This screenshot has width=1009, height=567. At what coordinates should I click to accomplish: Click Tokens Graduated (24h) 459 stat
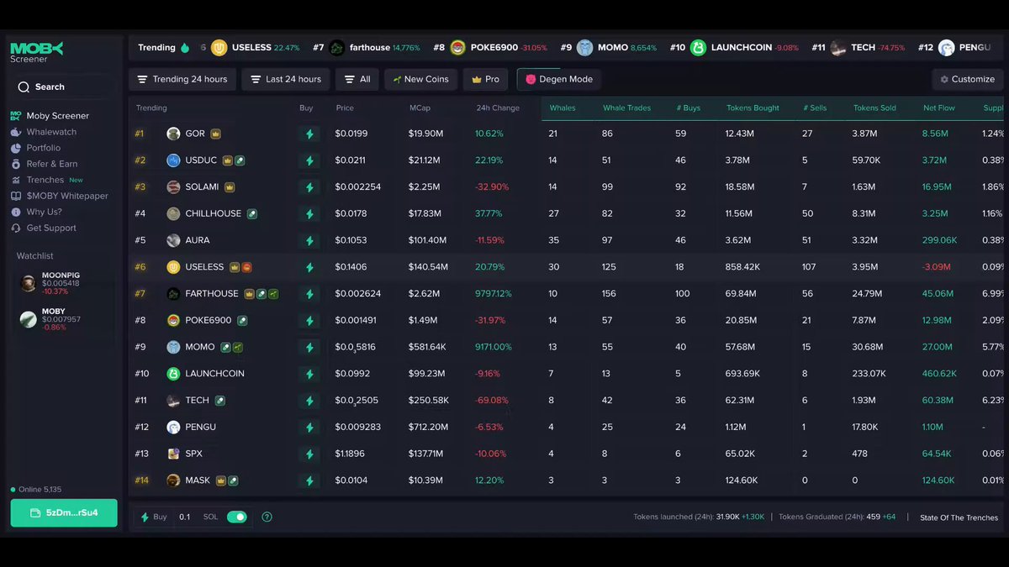(x=837, y=517)
